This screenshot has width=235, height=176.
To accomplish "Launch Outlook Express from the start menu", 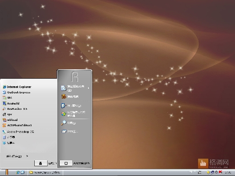I will click(x=16, y=92).
